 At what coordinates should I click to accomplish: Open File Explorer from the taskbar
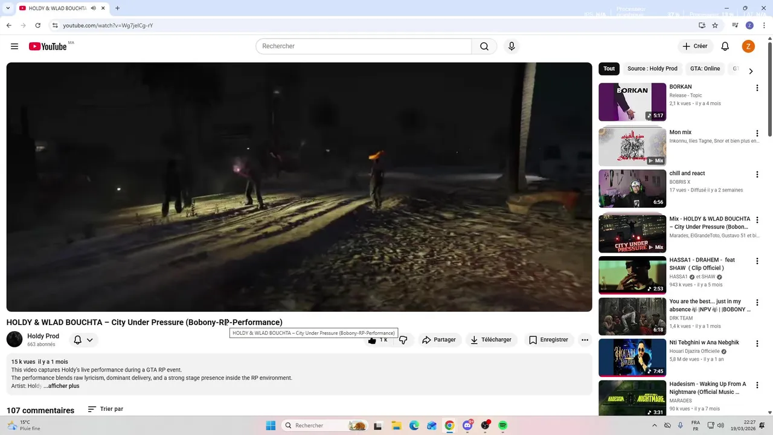pos(396,425)
